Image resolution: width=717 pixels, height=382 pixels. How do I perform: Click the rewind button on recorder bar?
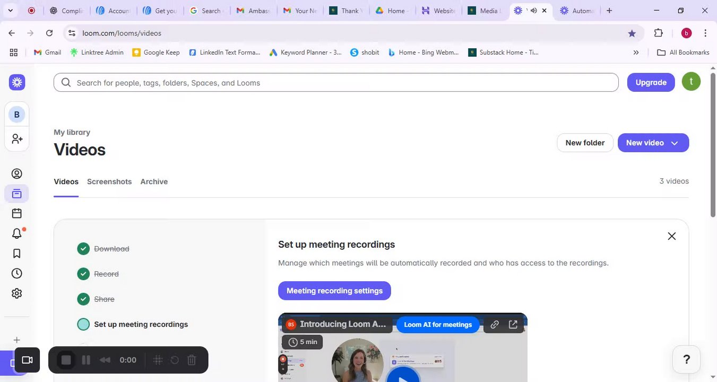tap(105, 360)
